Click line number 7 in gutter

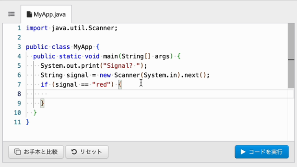pyautogui.click(x=19, y=84)
